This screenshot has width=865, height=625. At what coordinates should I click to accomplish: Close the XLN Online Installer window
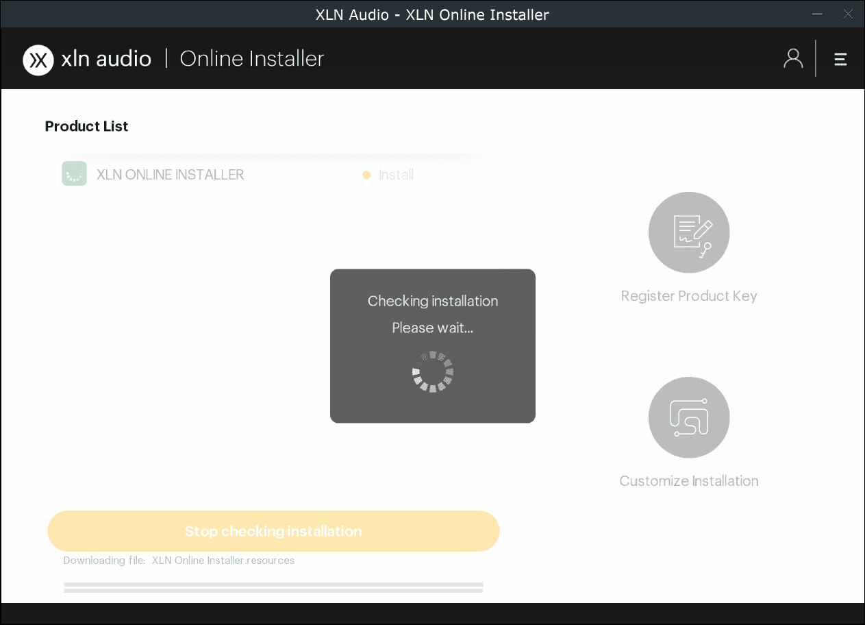[848, 14]
